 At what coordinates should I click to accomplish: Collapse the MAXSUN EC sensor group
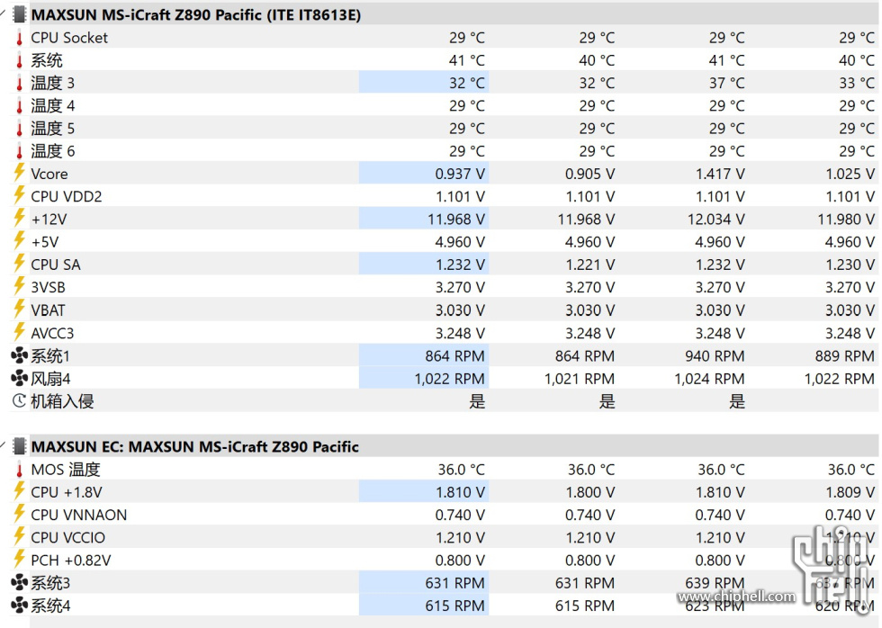(x=4, y=444)
